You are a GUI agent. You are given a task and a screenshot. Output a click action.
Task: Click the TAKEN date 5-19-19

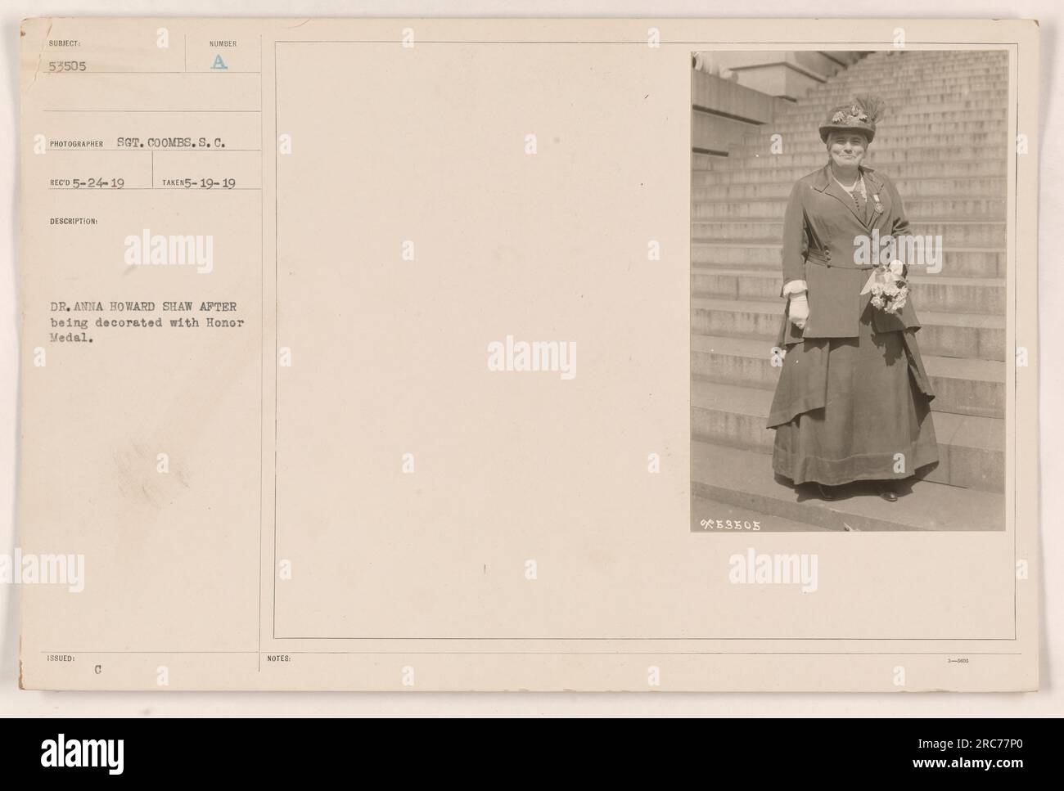pos(208,183)
